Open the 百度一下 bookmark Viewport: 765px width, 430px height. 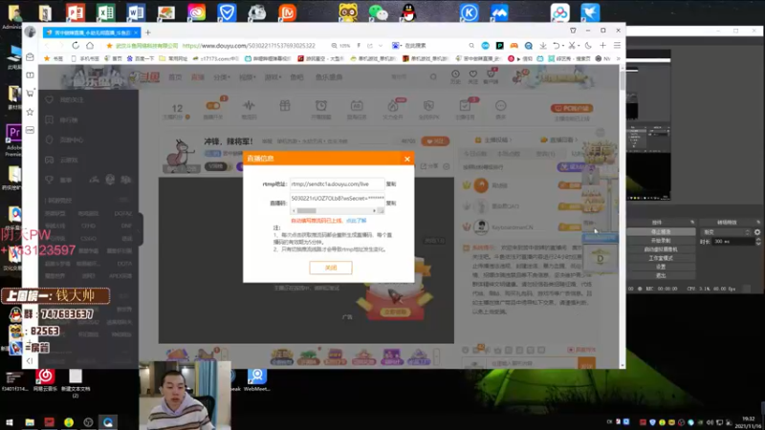tap(141, 58)
